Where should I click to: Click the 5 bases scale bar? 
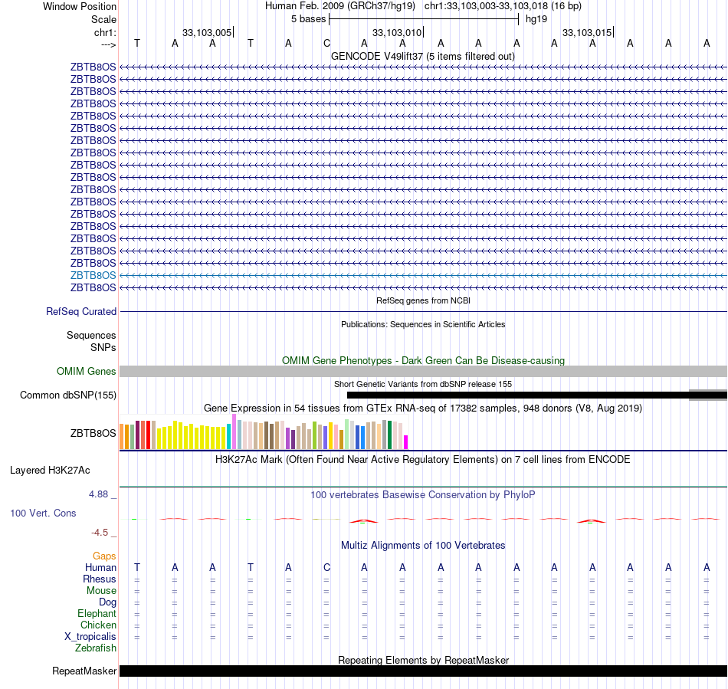pyautogui.click(x=424, y=19)
